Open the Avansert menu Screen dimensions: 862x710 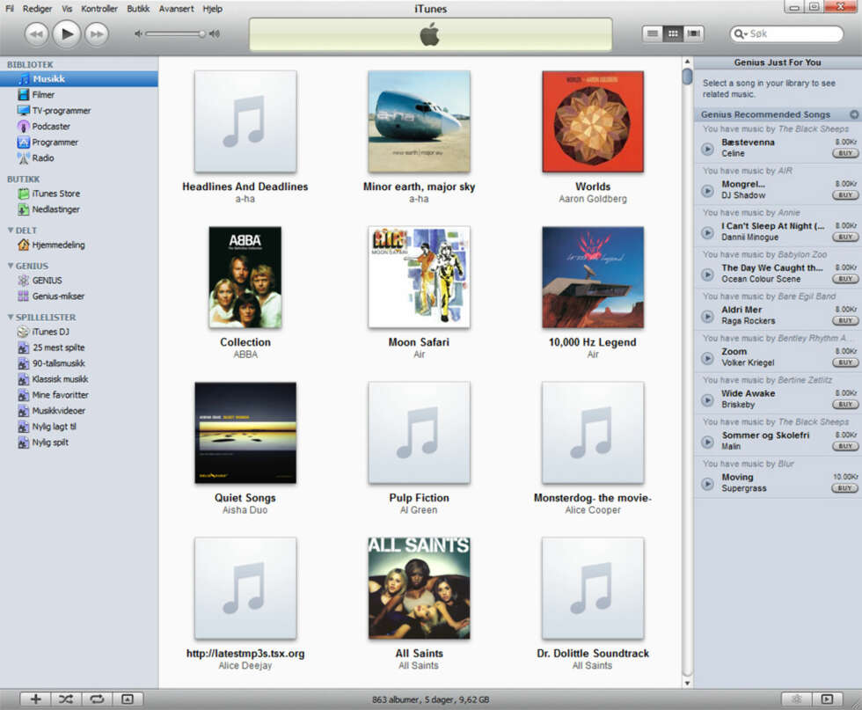tap(177, 8)
